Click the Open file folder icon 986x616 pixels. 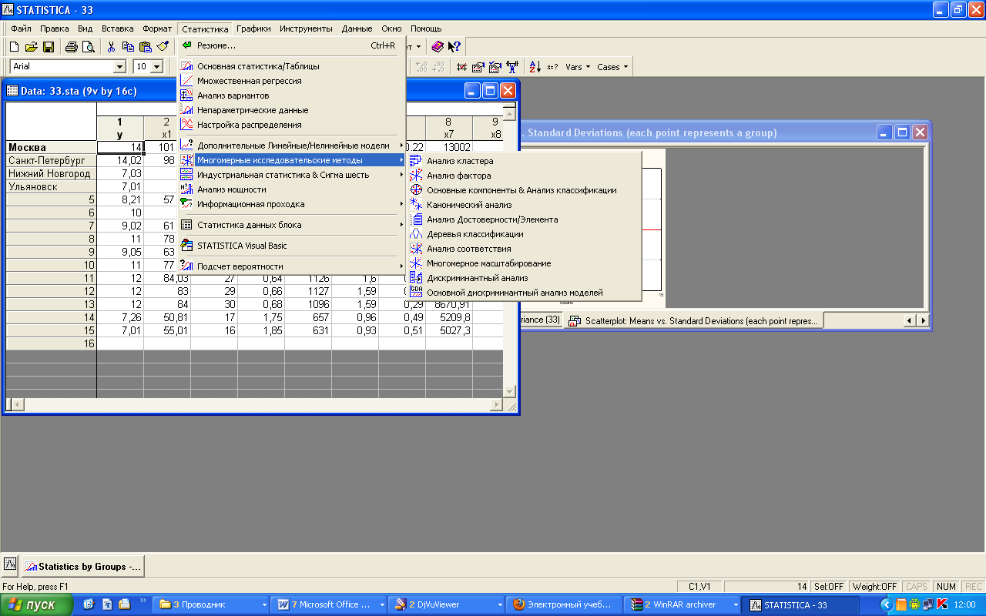[x=32, y=46]
